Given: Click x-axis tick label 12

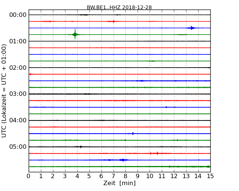Looking at the screenshot, I should pyautogui.click(x=174, y=176).
